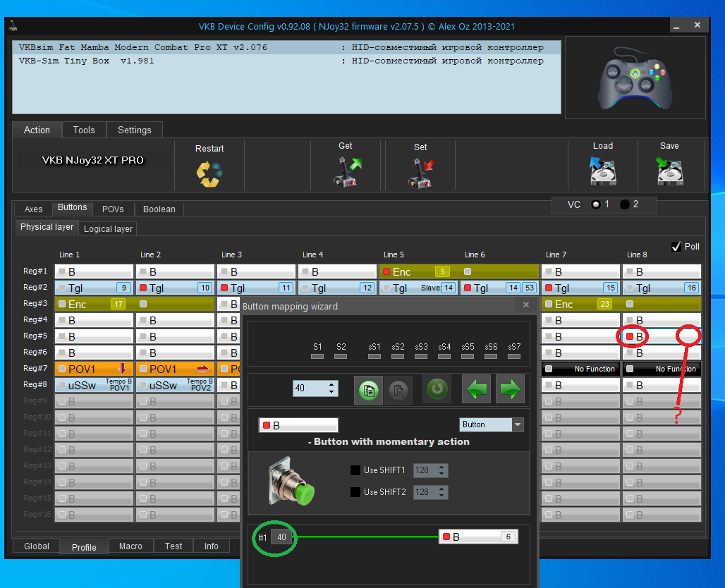Viewport: 725px width, 588px height.
Task: Open the Macro bottom tab
Action: 130,546
